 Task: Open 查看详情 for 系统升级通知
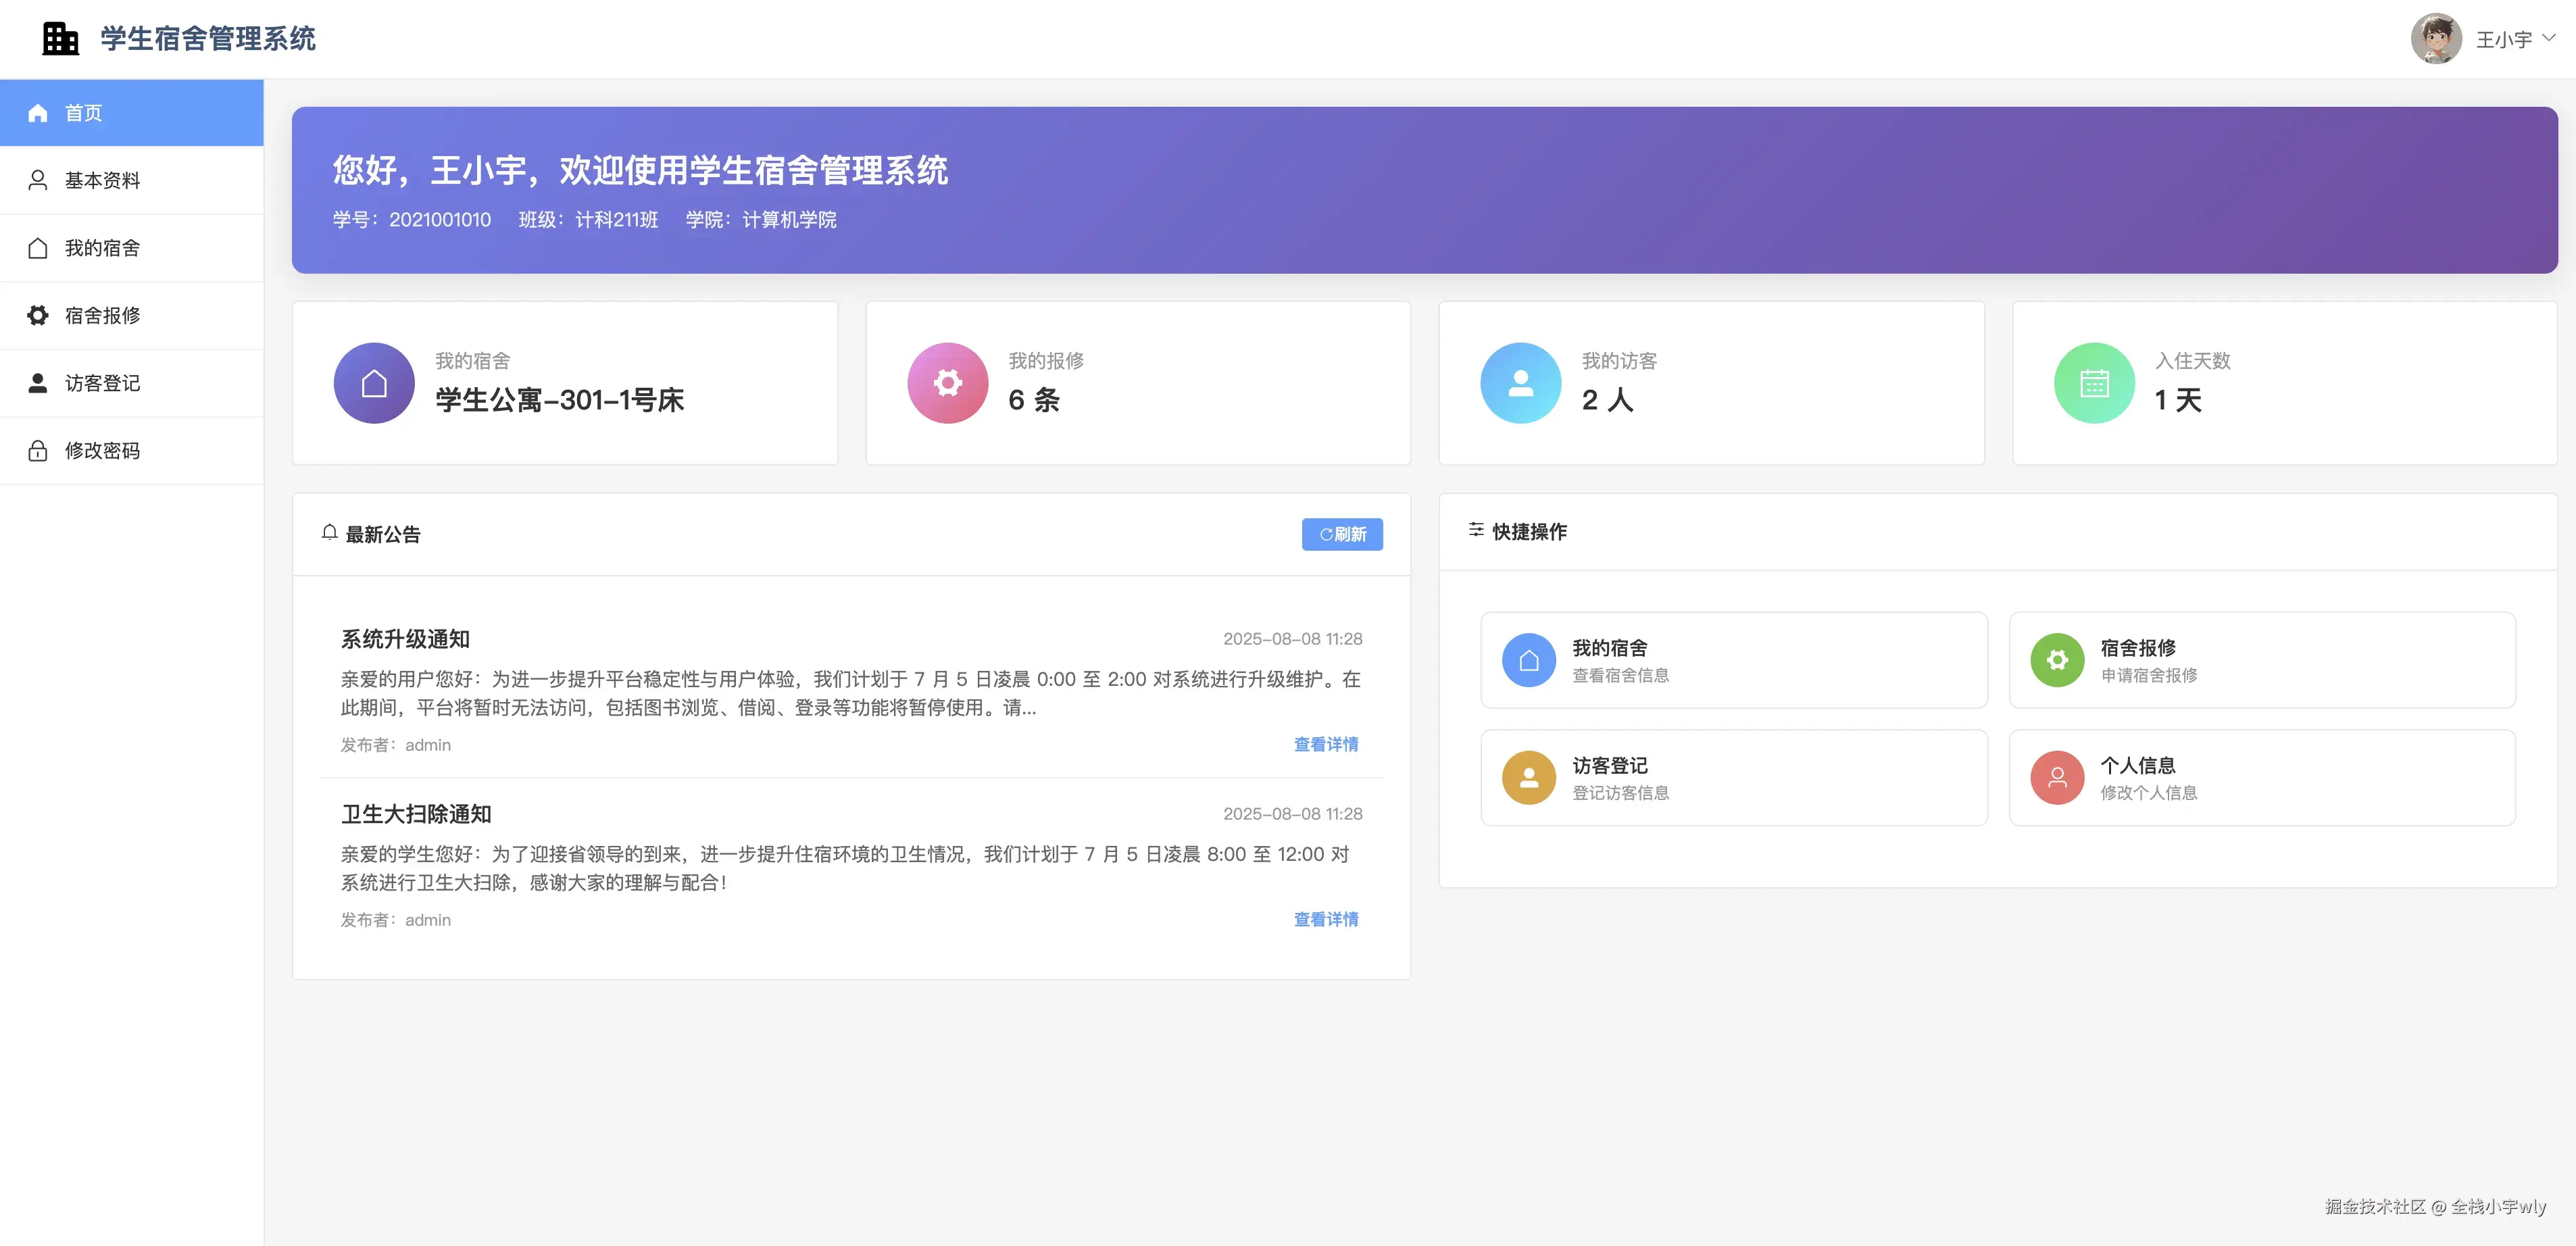1325,744
